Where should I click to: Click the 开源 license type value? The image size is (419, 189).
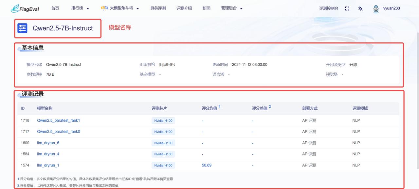[x=353, y=65]
